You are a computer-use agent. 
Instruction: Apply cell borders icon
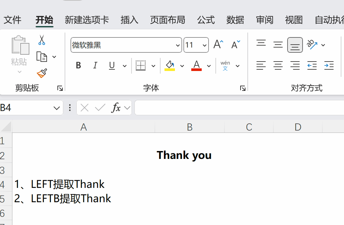point(141,65)
